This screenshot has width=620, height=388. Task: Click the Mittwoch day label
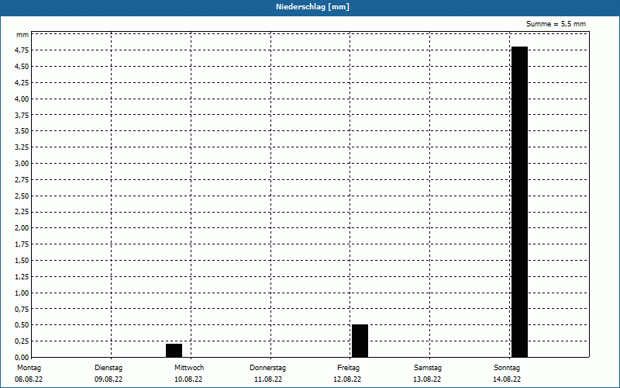189,368
